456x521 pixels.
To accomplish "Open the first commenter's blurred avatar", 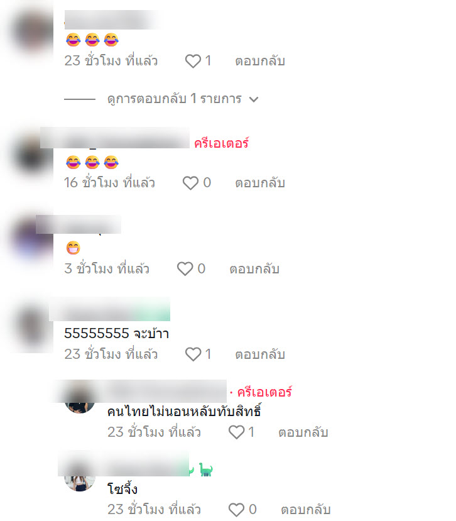I will tap(31, 31).
